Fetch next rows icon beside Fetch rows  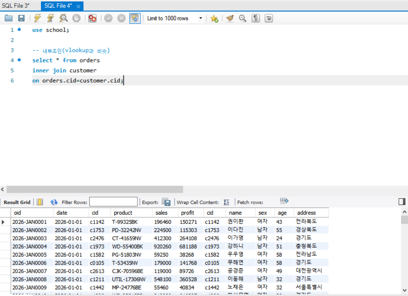[x=284, y=201]
